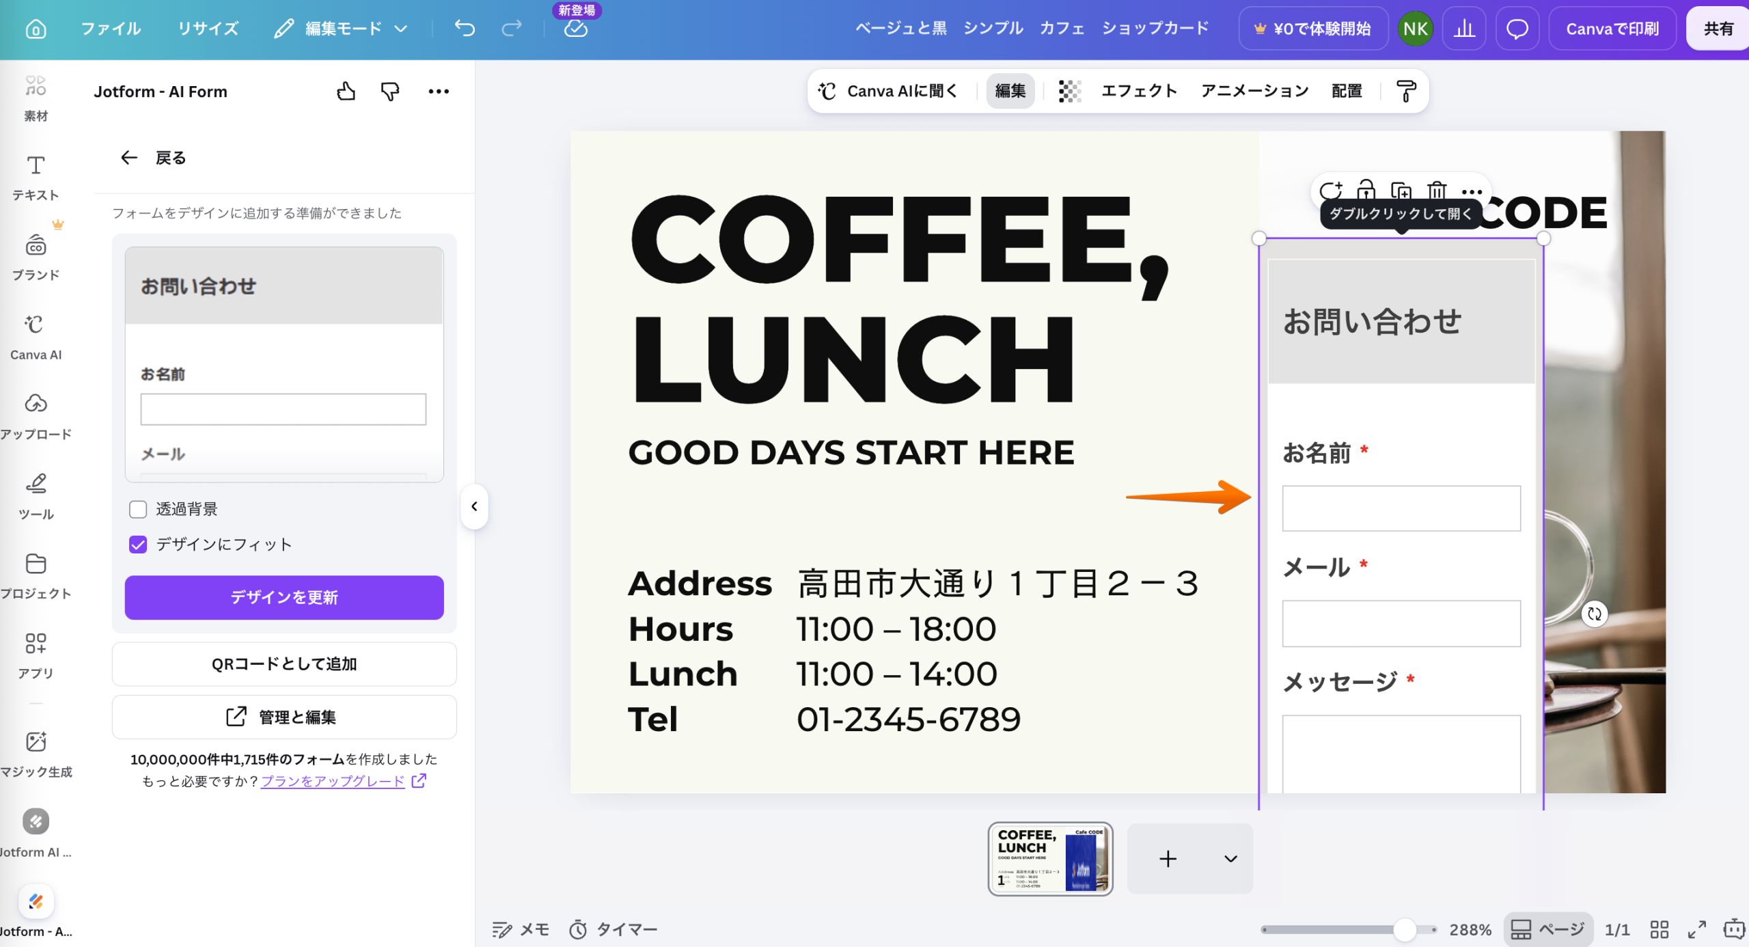
Task: Click rotate handle beside form
Action: [1594, 614]
